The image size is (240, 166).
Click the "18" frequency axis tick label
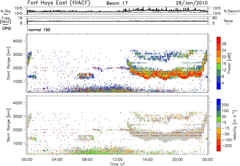20,18
